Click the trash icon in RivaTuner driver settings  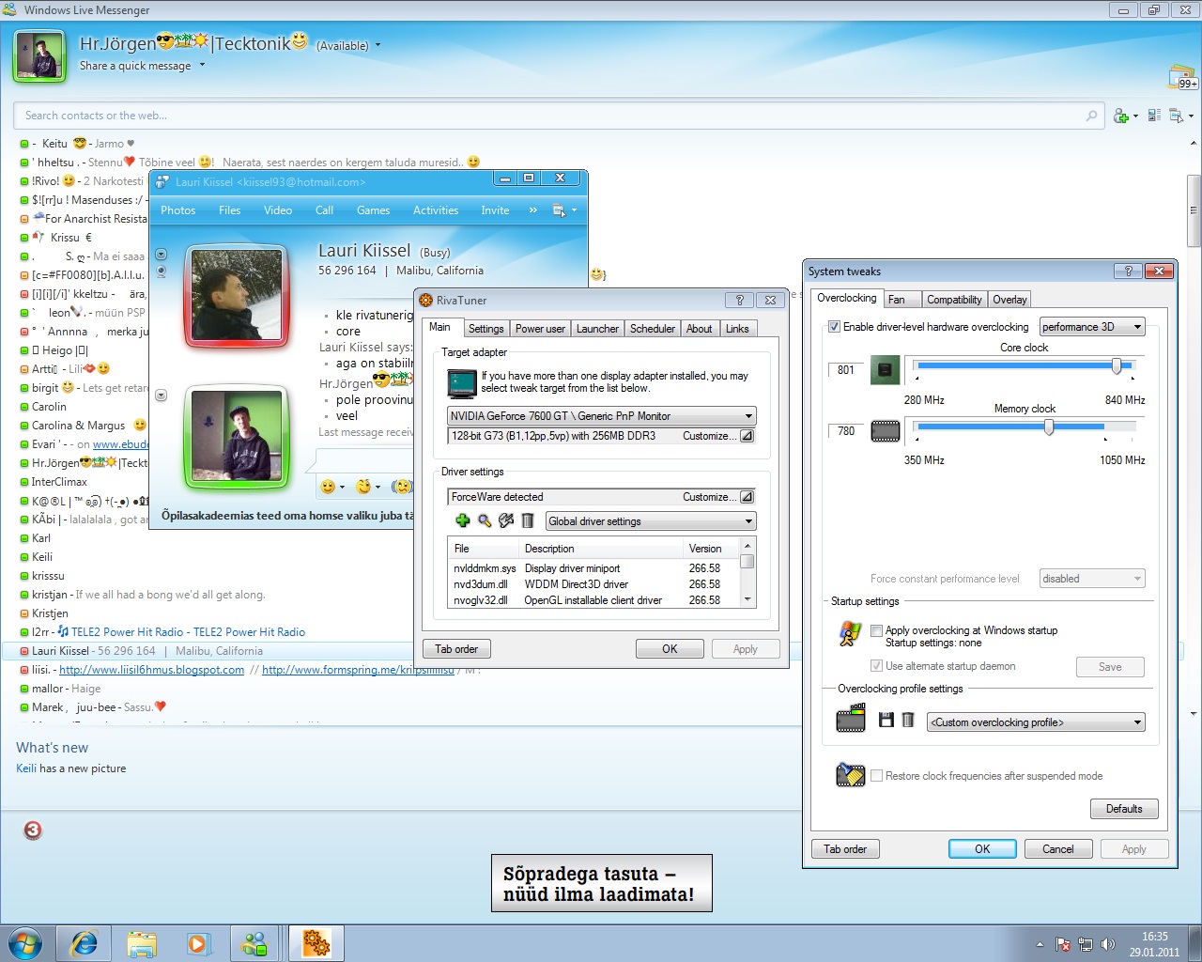pyautogui.click(x=528, y=520)
